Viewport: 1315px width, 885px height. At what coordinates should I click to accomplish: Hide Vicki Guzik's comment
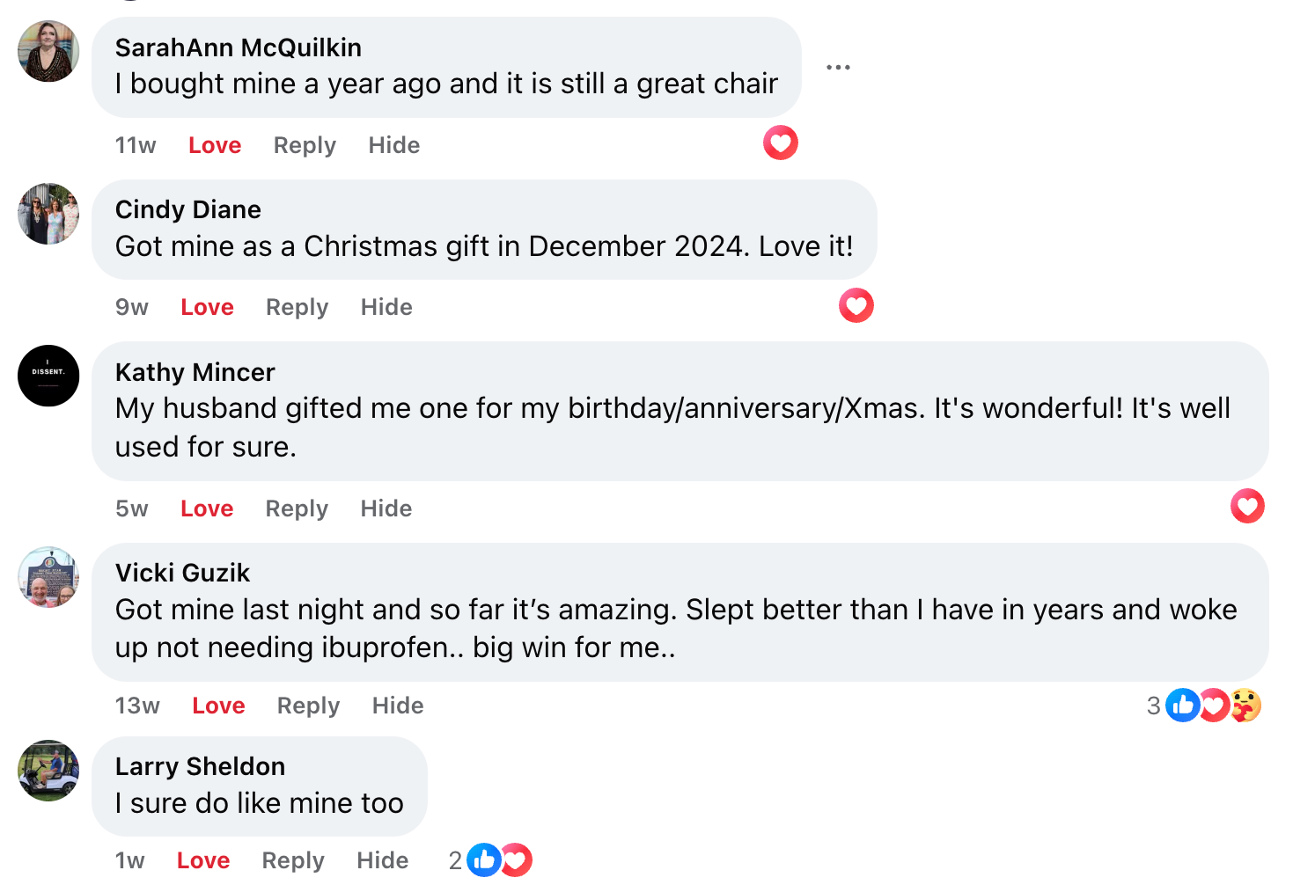[x=398, y=706]
